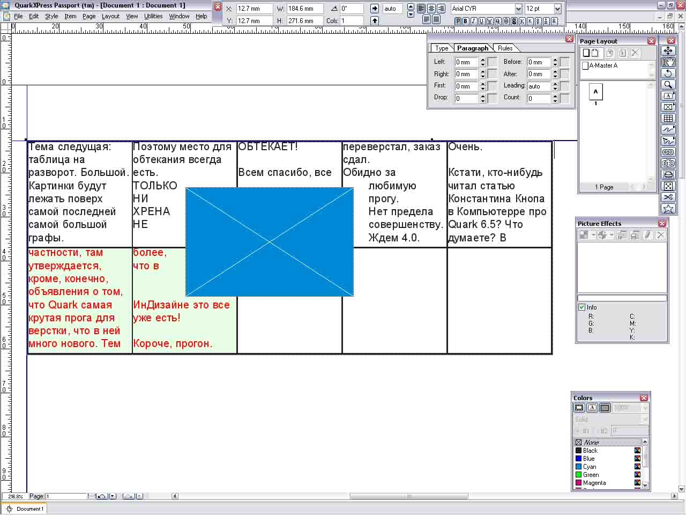
Task: Open the Style menu
Action: pyautogui.click(x=51, y=16)
